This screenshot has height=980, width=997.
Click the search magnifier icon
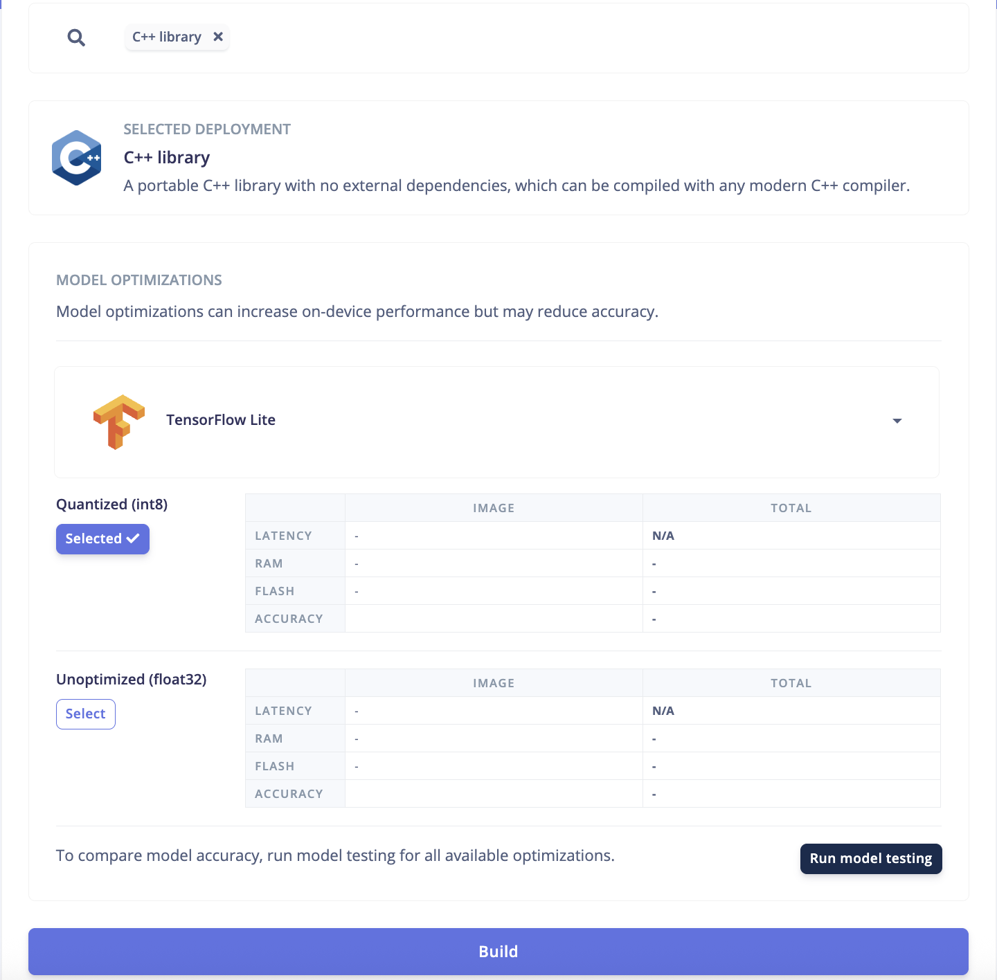[x=76, y=37]
